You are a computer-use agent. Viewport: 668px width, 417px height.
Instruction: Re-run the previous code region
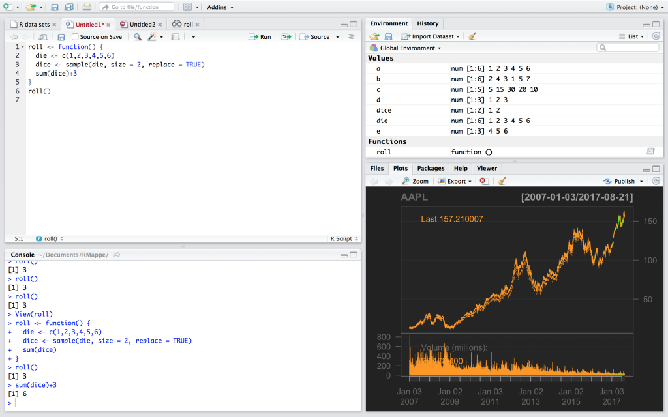286,37
